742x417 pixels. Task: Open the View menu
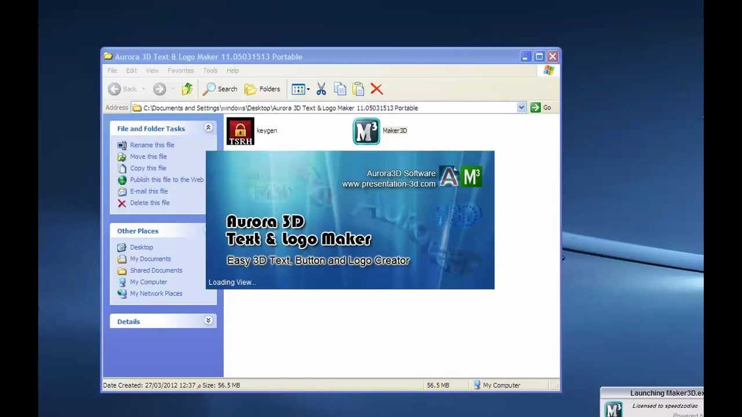coord(152,71)
